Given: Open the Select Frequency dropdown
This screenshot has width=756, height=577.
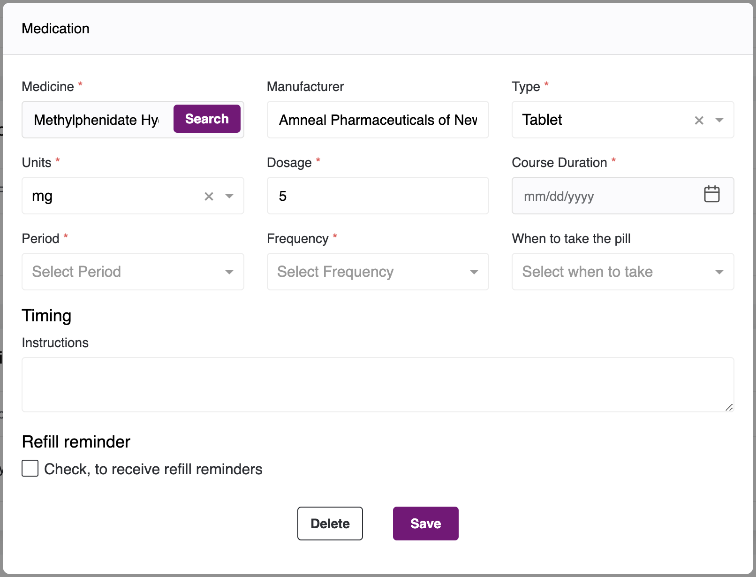Looking at the screenshot, I should click(x=378, y=272).
